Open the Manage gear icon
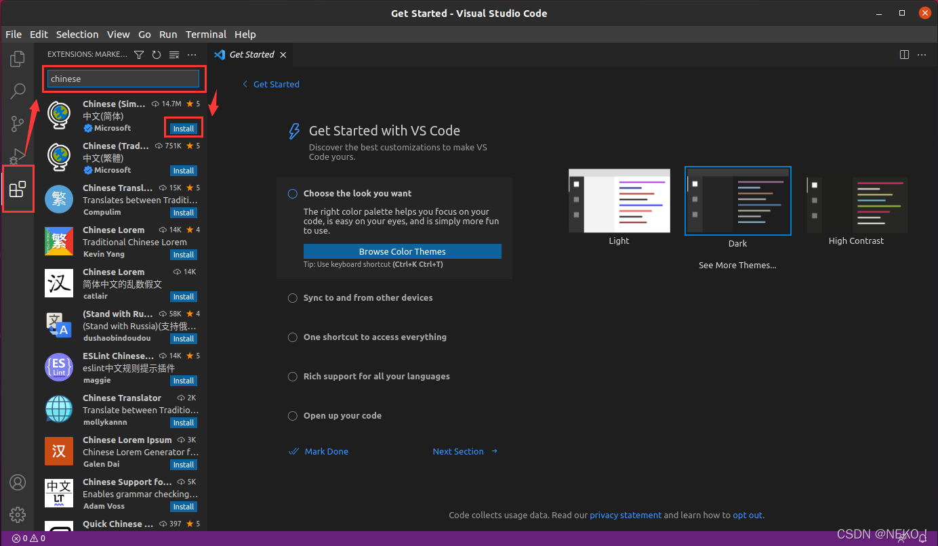The width and height of the screenshot is (938, 546). pyautogui.click(x=18, y=515)
